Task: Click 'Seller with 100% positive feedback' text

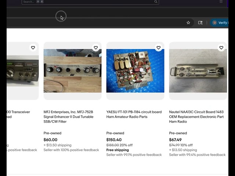Action: click(x=71, y=150)
